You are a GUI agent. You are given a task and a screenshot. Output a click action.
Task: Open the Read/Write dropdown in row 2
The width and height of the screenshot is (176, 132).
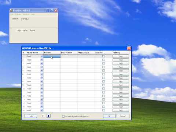coord(42,60)
